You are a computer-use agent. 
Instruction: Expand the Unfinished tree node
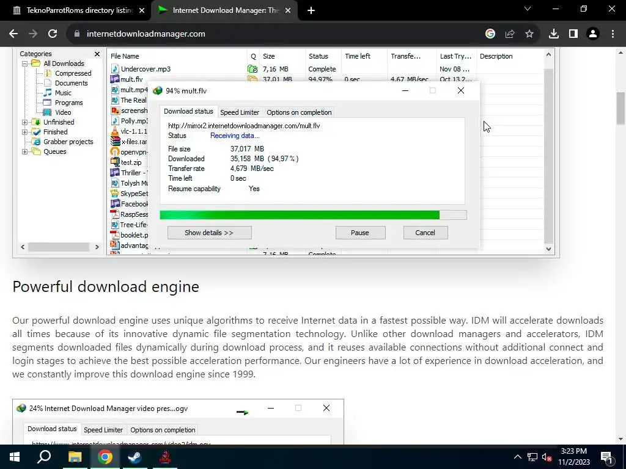coord(24,122)
